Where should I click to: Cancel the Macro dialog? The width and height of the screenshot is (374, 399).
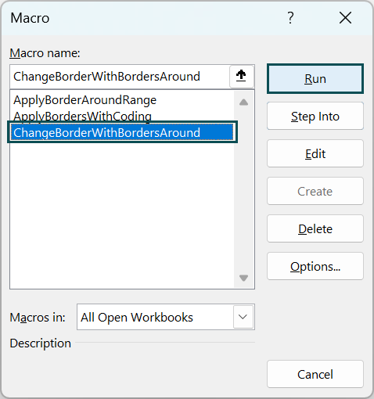click(315, 375)
